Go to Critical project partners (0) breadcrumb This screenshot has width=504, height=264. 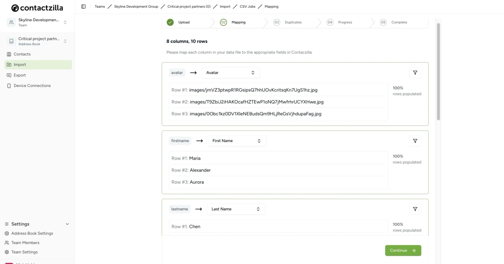(x=189, y=7)
